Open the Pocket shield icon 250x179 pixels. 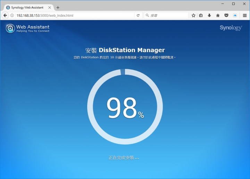click(226, 16)
